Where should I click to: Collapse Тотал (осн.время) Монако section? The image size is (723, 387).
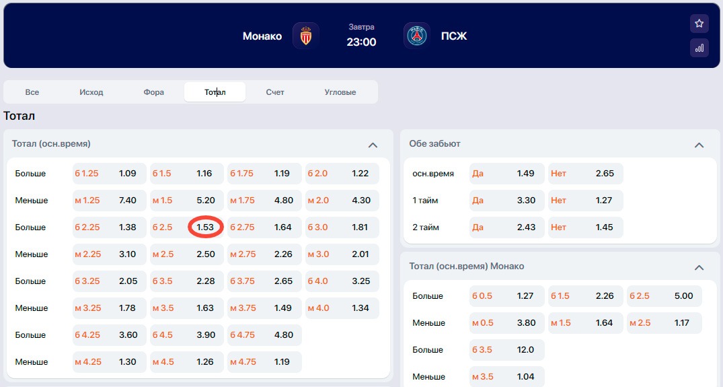click(x=699, y=267)
